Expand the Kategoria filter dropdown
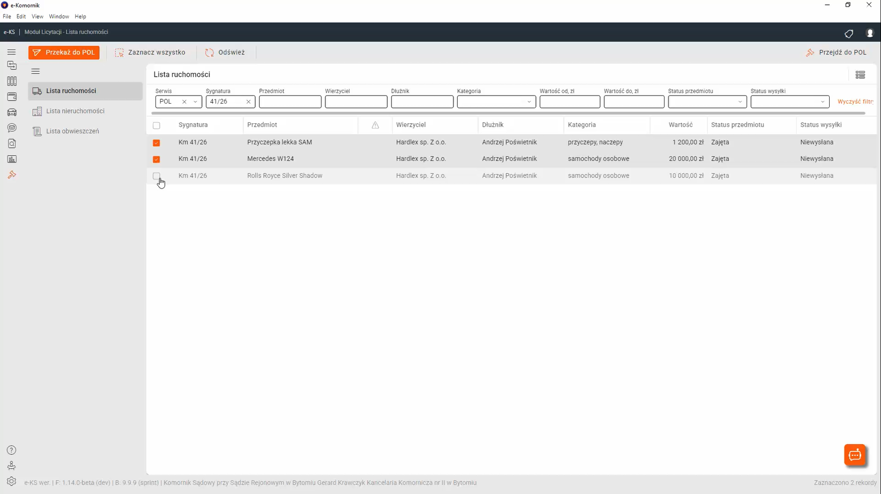 click(496, 102)
